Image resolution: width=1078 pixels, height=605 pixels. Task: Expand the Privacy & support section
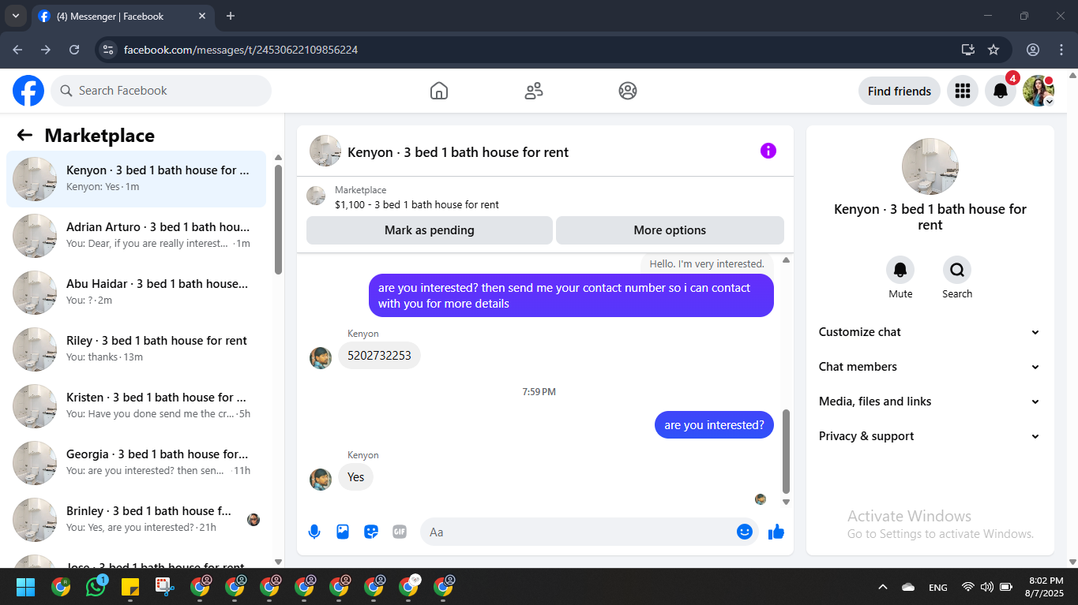930,436
